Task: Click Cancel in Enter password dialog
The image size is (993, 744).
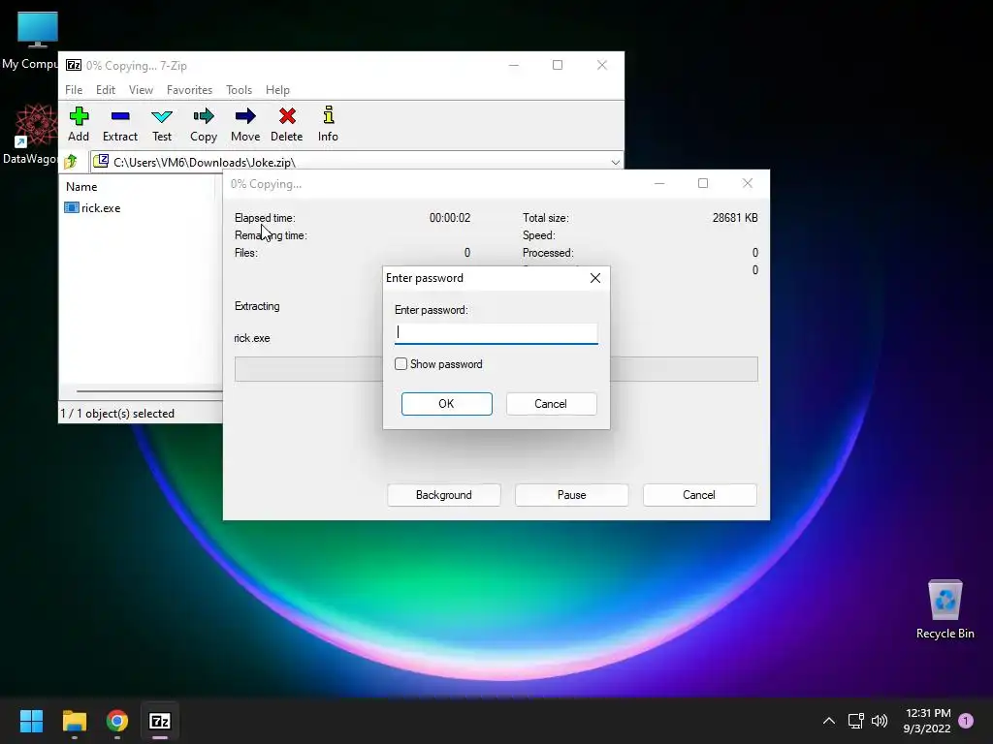Action: (551, 404)
